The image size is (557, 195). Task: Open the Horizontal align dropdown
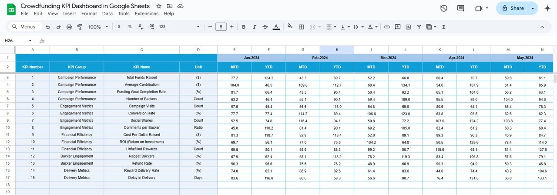click(x=332, y=27)
